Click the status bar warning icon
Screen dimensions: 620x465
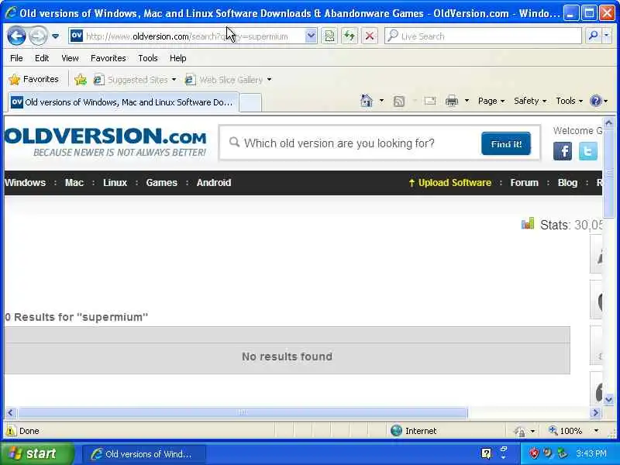click(11, 431)
